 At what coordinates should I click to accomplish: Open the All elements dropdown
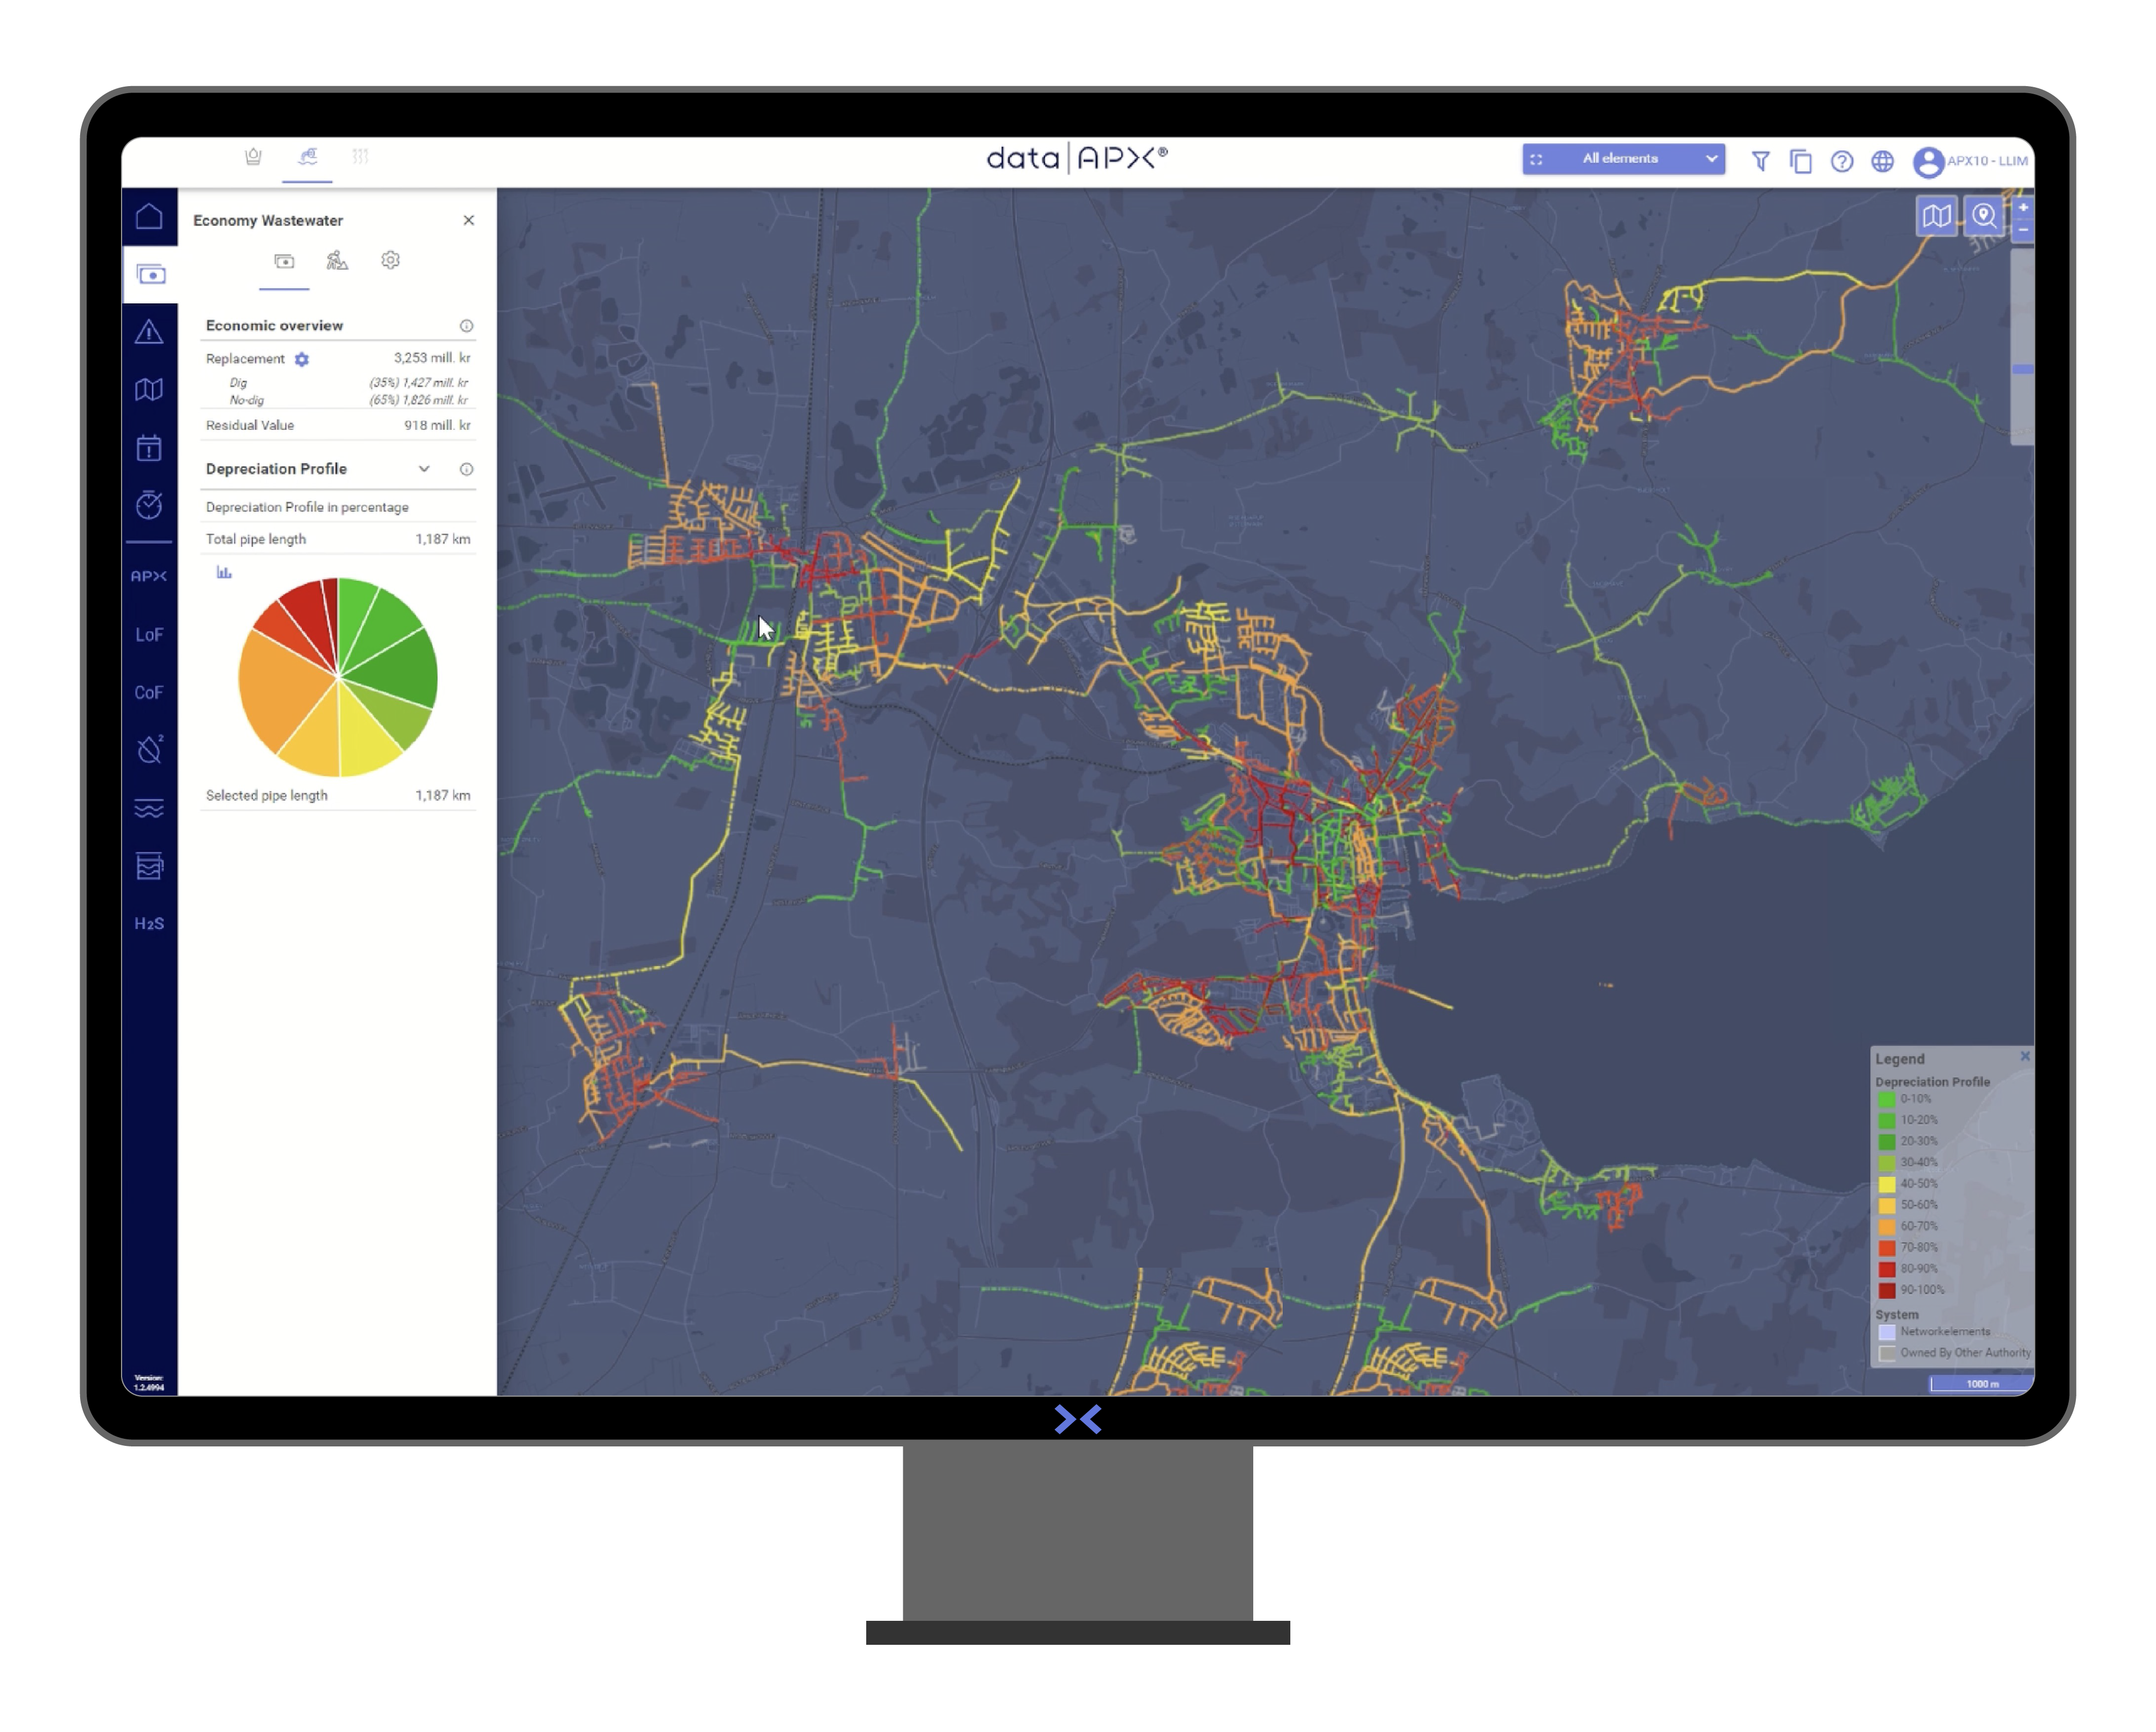pos(1623,159)
